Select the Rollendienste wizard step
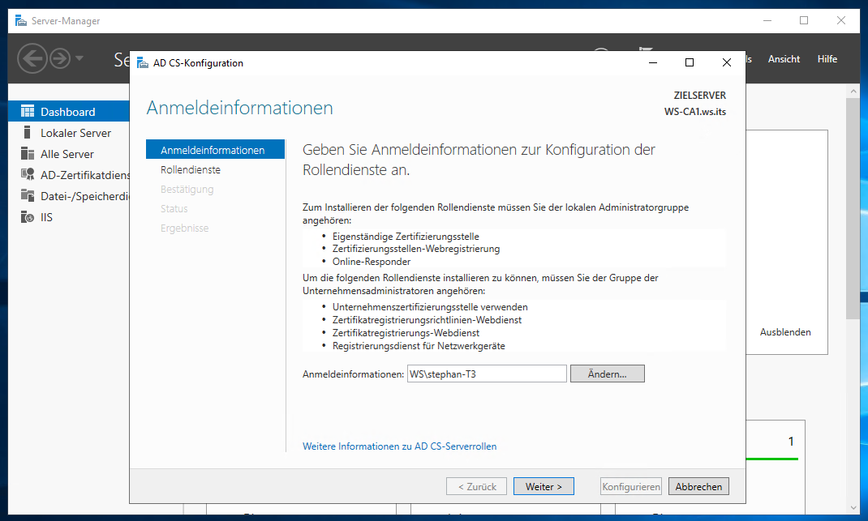This screenshot has width=868, height=521. click(191, 170)
